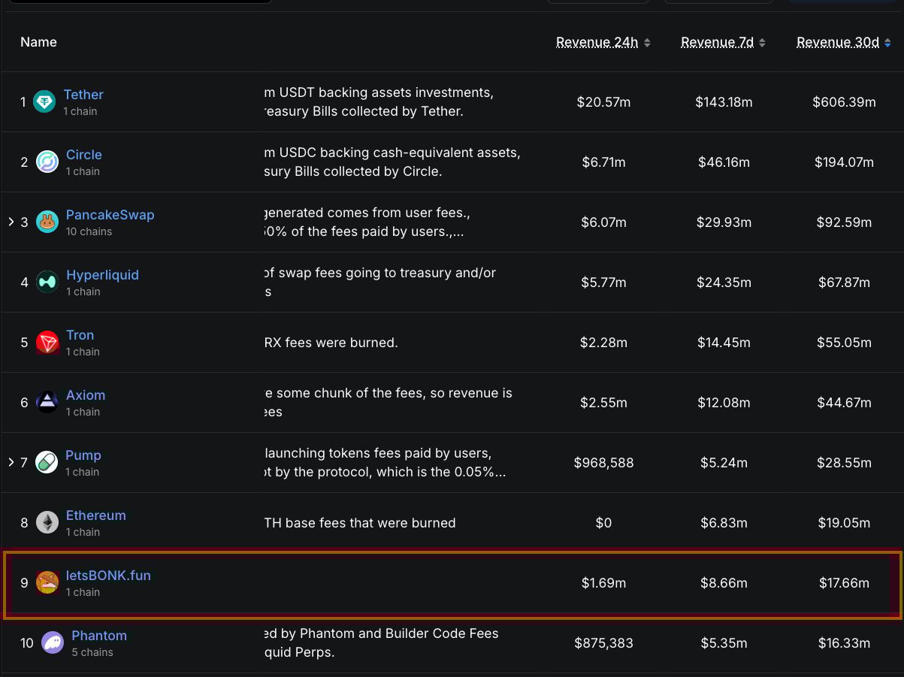Click Tron's 'RX fees were burned.' description
Viewport: 904px width, 677px height.
click(x=331, y=343)
